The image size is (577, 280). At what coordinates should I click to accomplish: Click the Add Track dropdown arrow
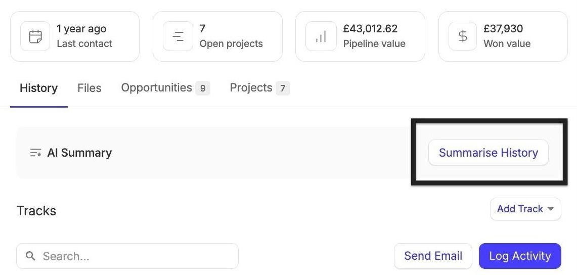click(551, 209)
